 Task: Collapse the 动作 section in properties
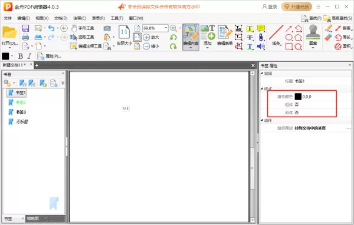tap(262, 120)
